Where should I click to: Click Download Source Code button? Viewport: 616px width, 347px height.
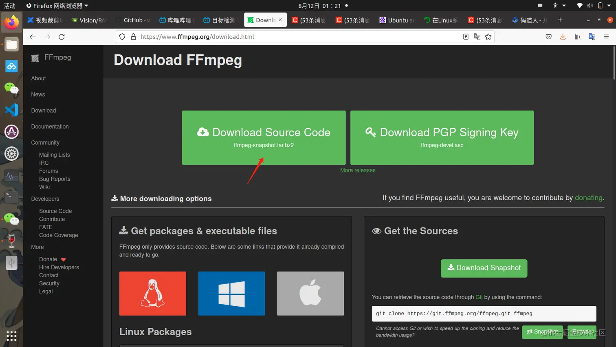tap(264, 138)
